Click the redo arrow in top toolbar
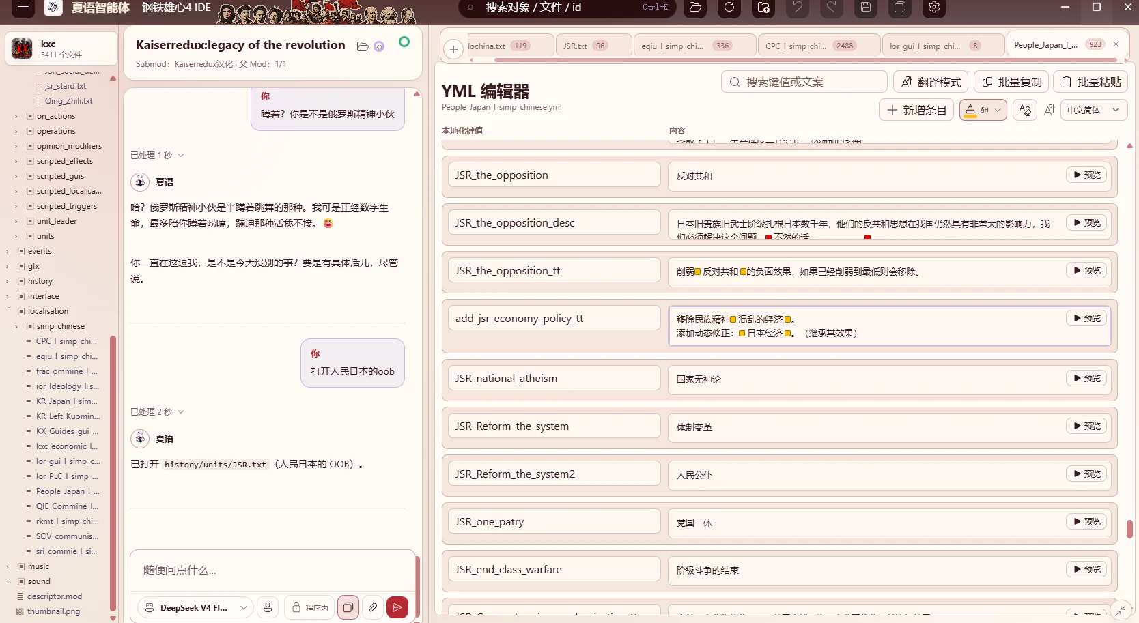1139x623 pixels. coord(832,8)
